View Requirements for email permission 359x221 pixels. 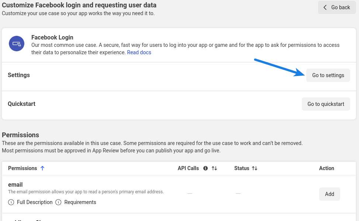(x=80, y=202)
